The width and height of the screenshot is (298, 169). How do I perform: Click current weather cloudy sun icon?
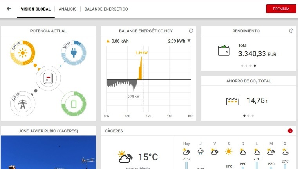(x=125, y=157)
